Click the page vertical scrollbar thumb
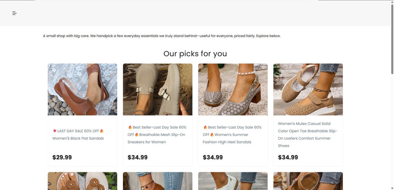The height and width of the screenshot is (190, 394). tap(392, 38)
